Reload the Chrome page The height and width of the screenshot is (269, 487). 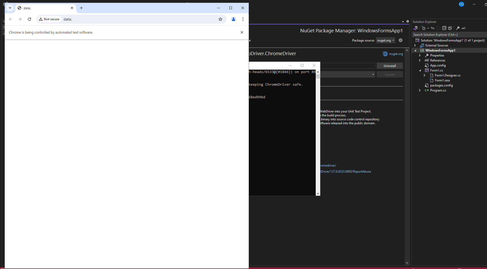(x=29, y=19)
